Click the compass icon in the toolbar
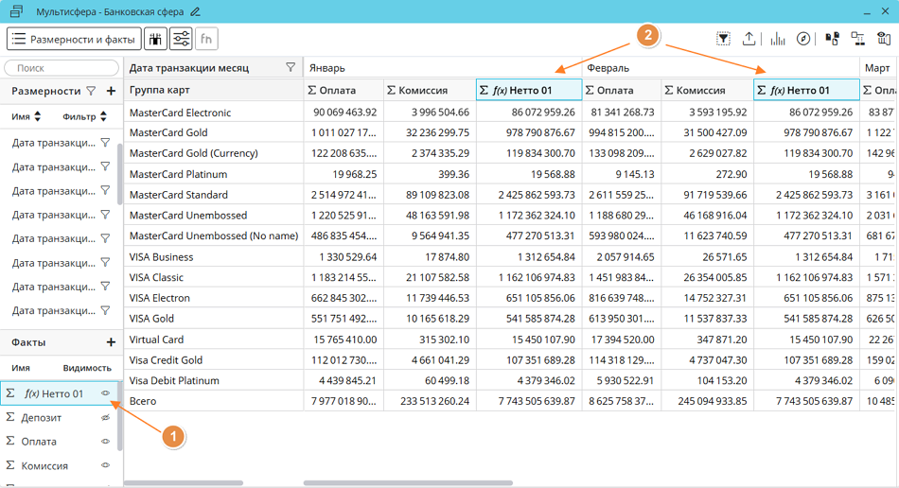The image size is (899, 488). (803, 39)
